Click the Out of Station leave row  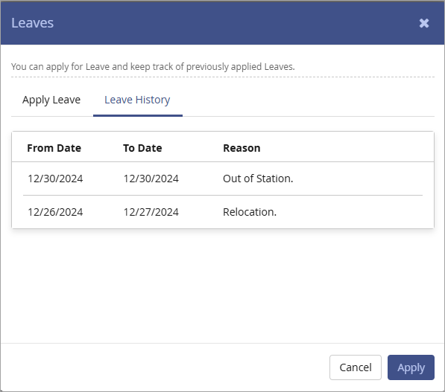223,179
